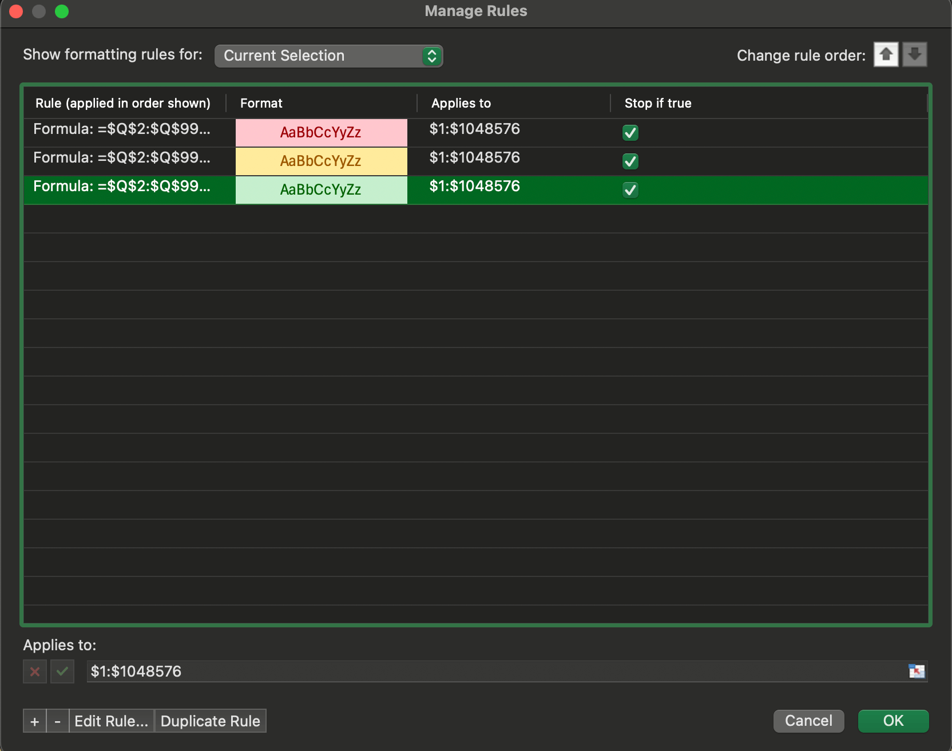Viewport: 952px width, 751px height.
Task: Click the Stop if true column header
Action: (x=658, y=104)
